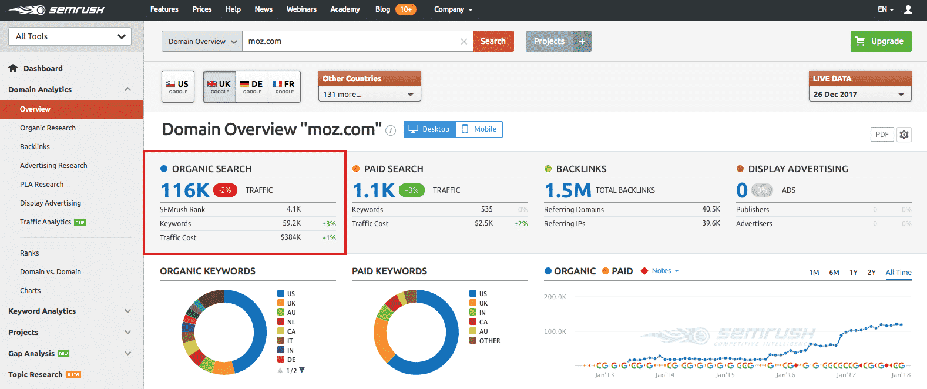This screenshot has height=389, width=927.
Task: Click the 116K organic traffic value
Action: [185, 190]
